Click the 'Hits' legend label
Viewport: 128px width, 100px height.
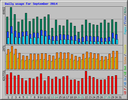pyautogui.click(x=125, y=10)
